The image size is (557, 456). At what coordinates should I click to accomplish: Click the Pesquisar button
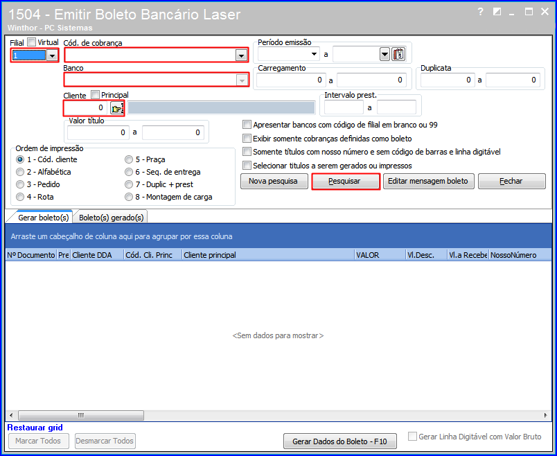pos(345,182)
